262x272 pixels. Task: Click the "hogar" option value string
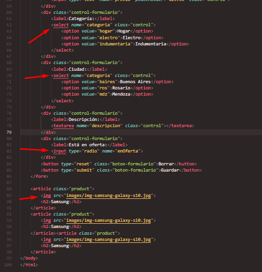(x=106, y=31)
